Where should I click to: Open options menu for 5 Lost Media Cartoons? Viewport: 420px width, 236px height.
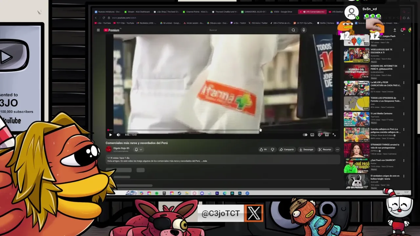pyautogui.click(x=404, y=114)
